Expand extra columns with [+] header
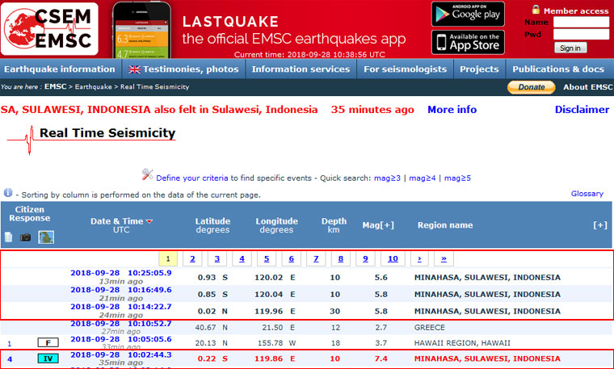This screenshot has width=614, height=369. (599, 225)
